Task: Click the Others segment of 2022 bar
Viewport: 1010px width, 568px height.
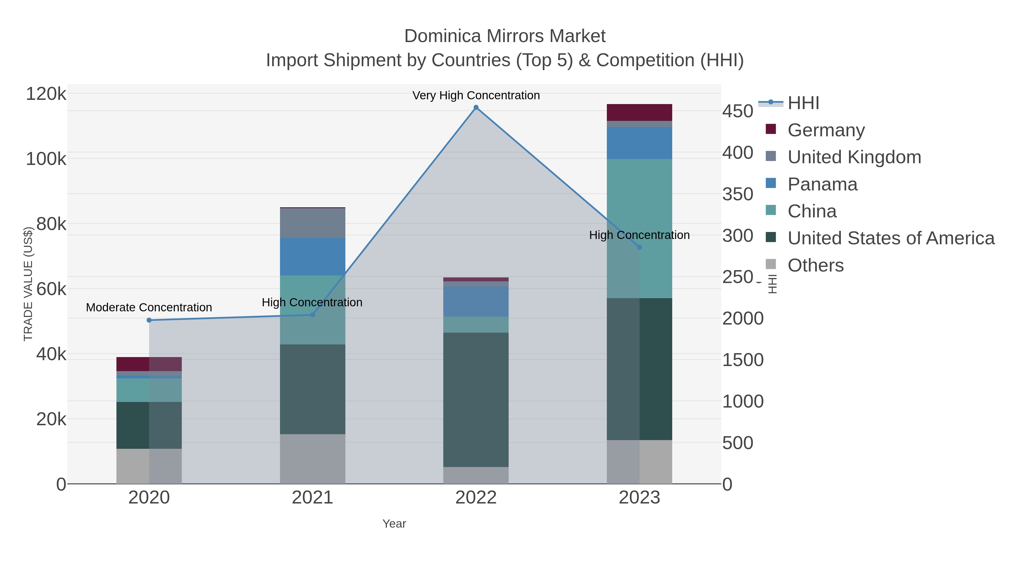Action: click(x=476, y=475)
